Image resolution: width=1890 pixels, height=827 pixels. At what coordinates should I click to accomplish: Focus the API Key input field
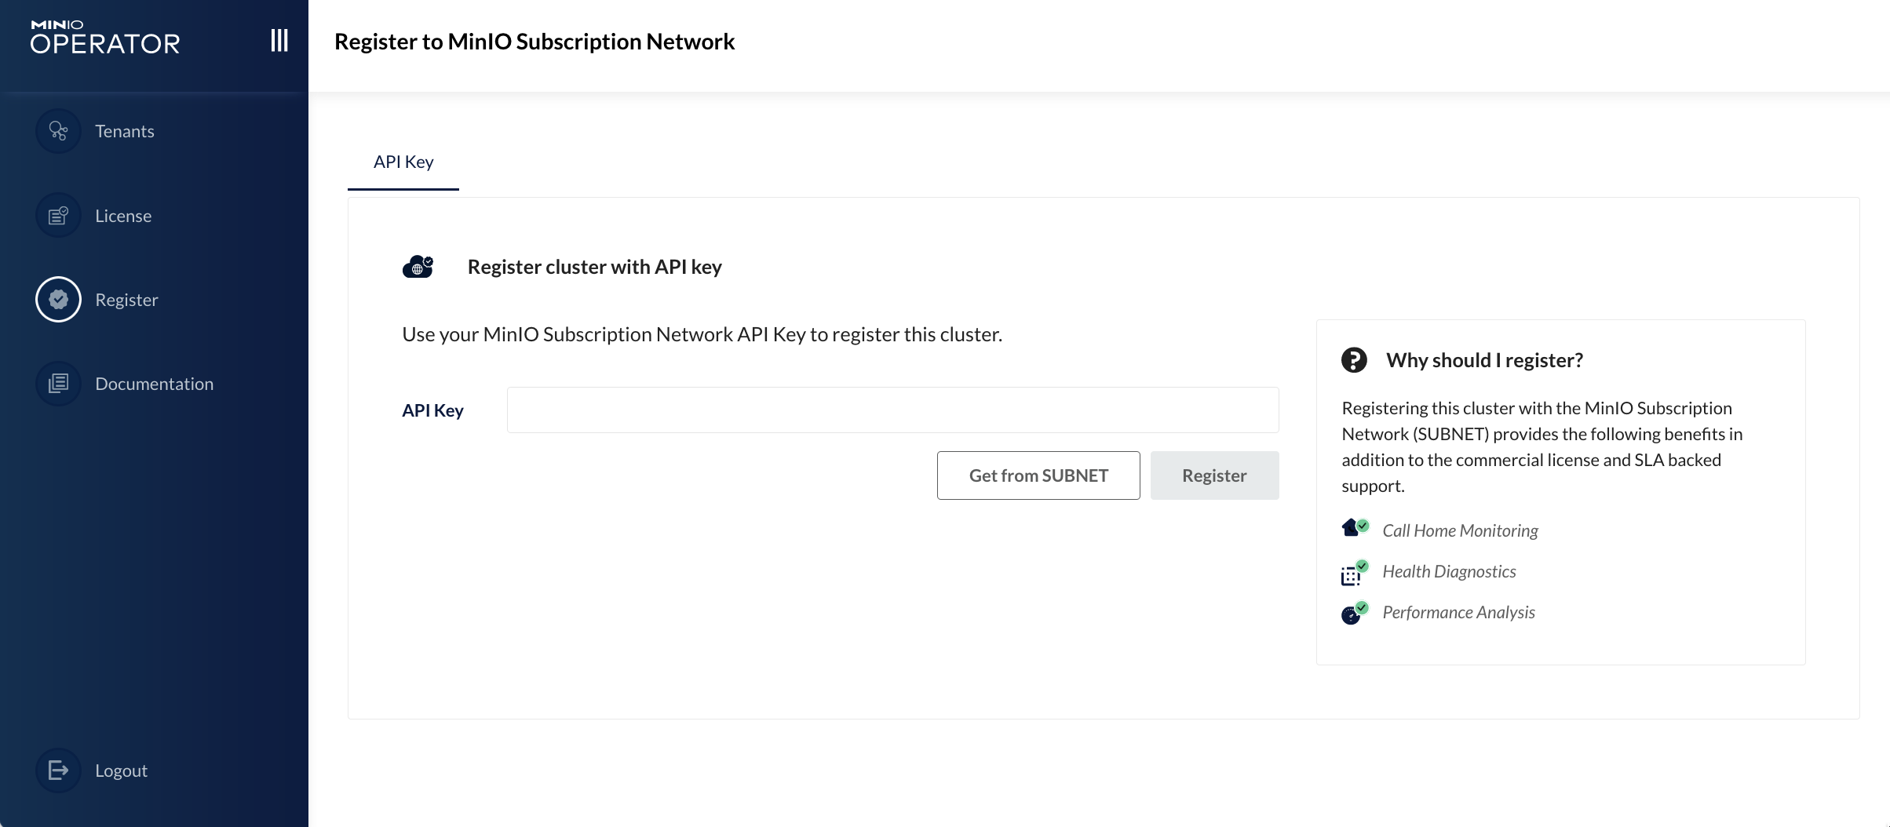893,410
